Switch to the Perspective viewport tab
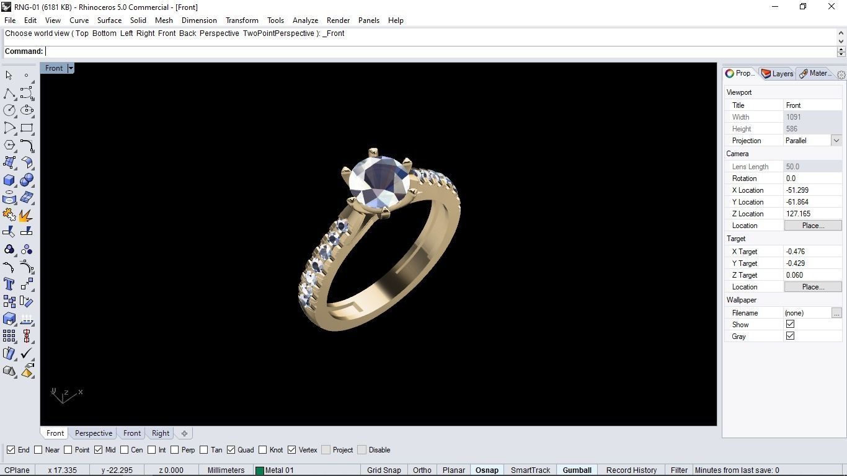 (94, 433)
